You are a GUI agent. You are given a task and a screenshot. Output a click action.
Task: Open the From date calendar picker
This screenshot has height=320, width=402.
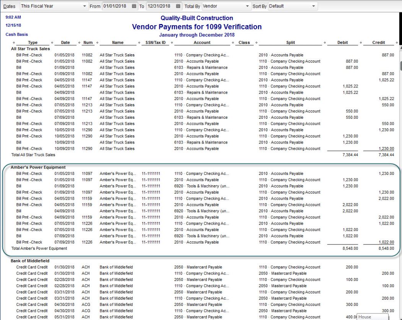tap(134, 6)
